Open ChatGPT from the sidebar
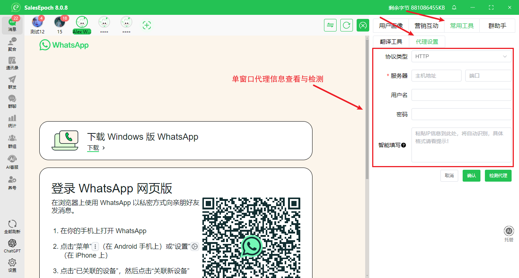 click(x=12, y=246)
